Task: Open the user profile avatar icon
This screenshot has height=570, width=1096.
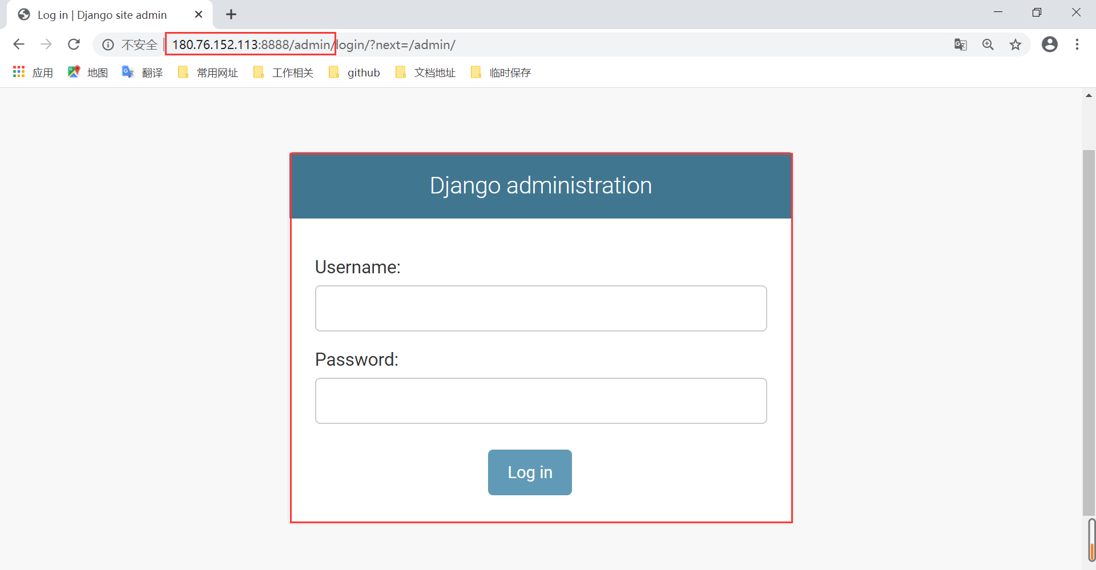Action: (1050, 45)
